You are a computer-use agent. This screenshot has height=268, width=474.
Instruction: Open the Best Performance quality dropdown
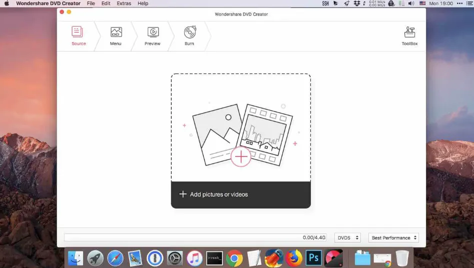pos(393,238)
